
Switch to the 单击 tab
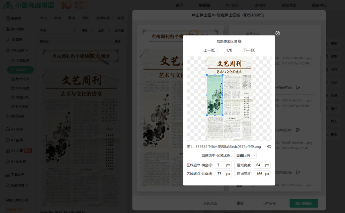43,18
